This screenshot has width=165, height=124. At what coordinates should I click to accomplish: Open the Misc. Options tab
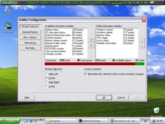[30, 37]
